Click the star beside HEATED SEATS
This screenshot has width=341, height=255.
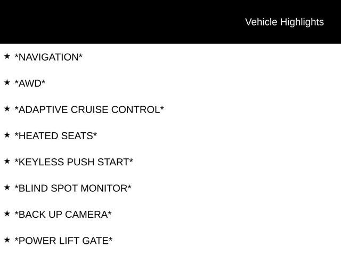click(x=7, y=135)
